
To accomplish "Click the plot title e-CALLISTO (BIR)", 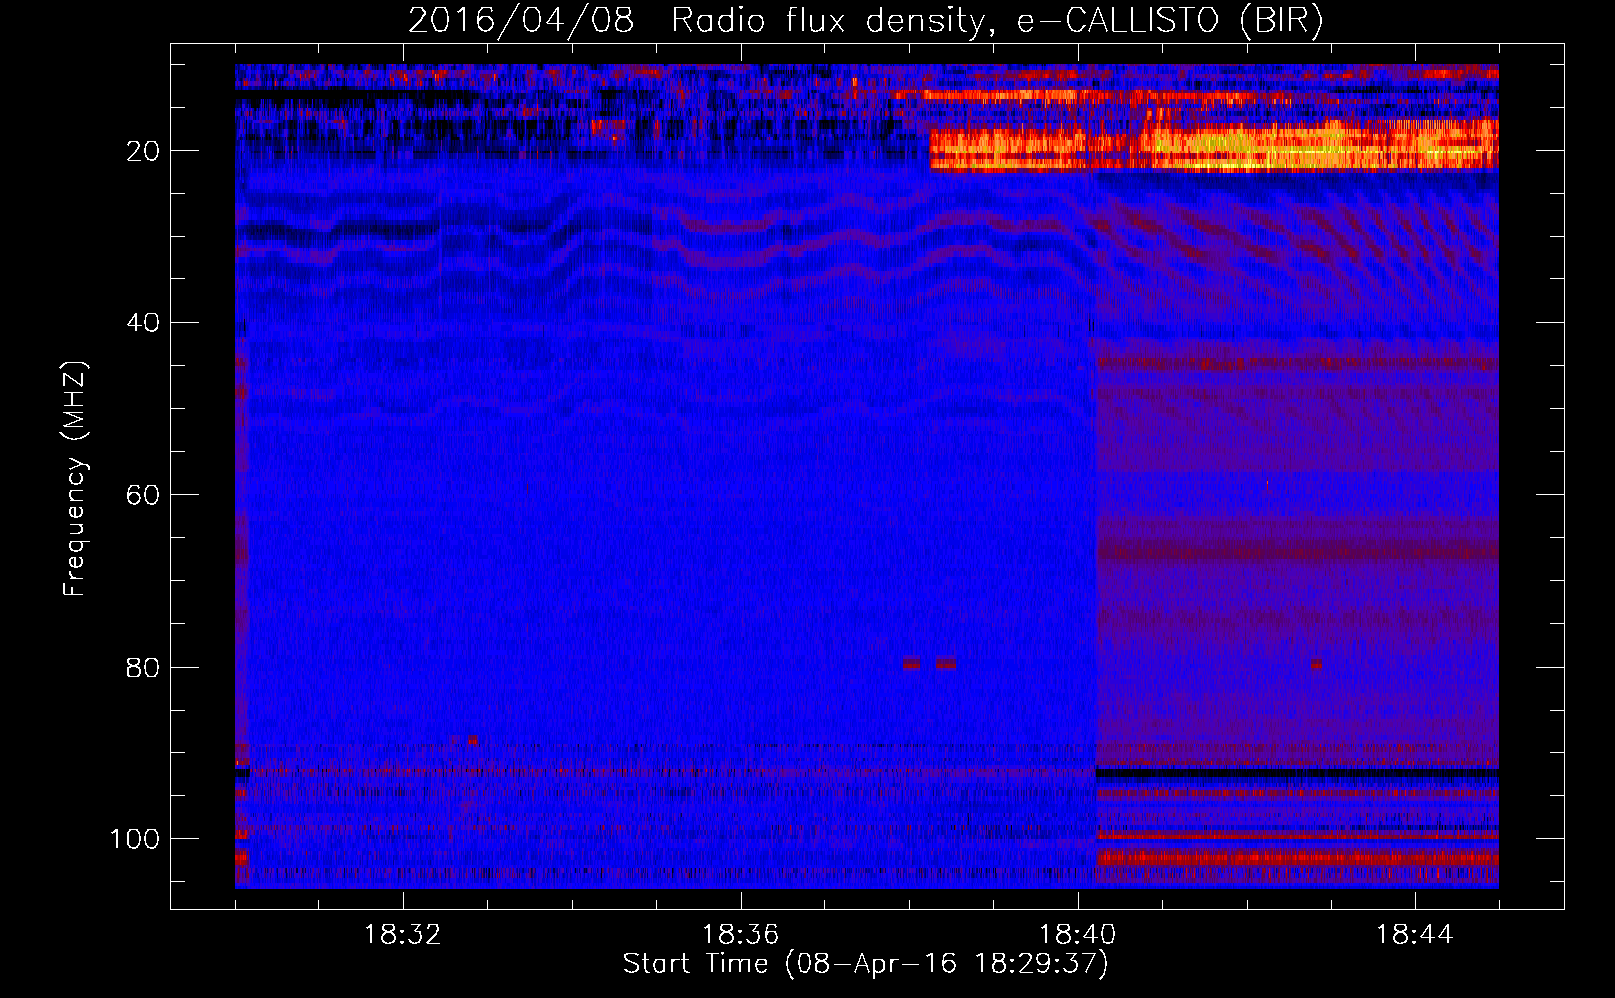I will [x=865, y=20].
